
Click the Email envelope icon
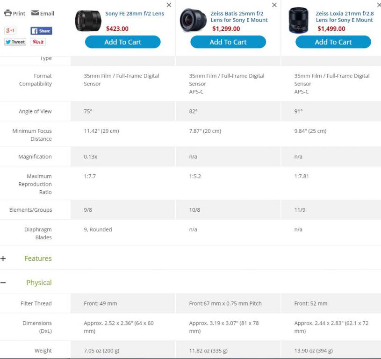click(x=35, y=13)
